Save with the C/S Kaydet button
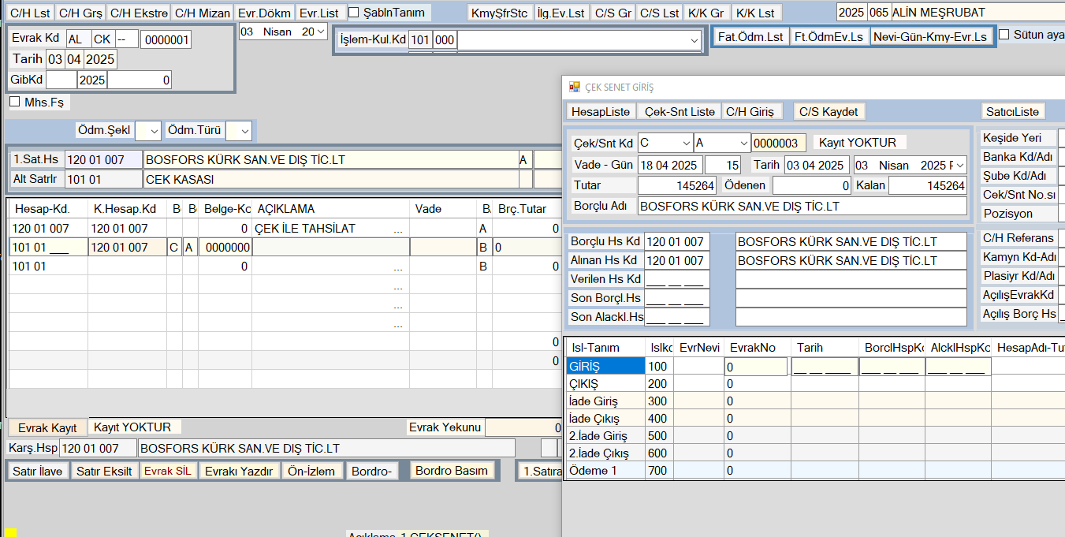Image resolution: width=1065 pixels, height=537 pixels. pos(829,111)
